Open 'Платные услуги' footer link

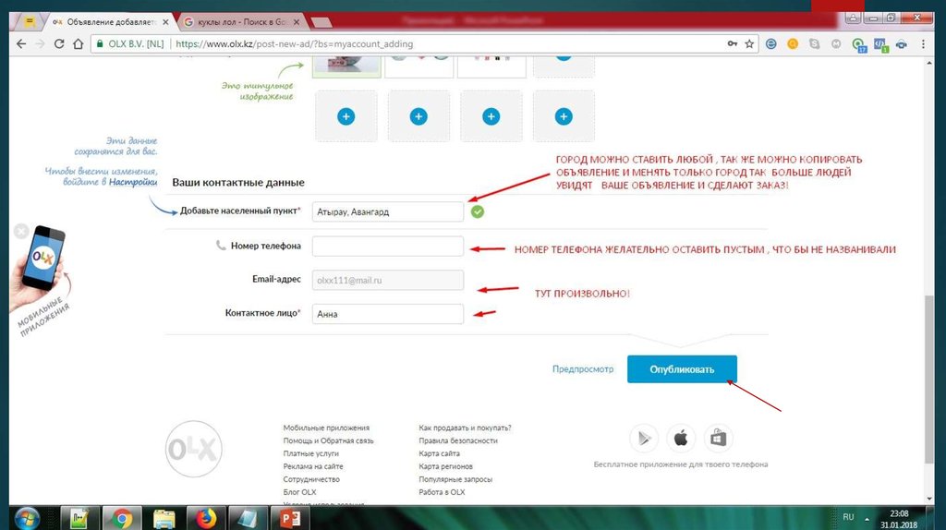[x=310, y=453]
